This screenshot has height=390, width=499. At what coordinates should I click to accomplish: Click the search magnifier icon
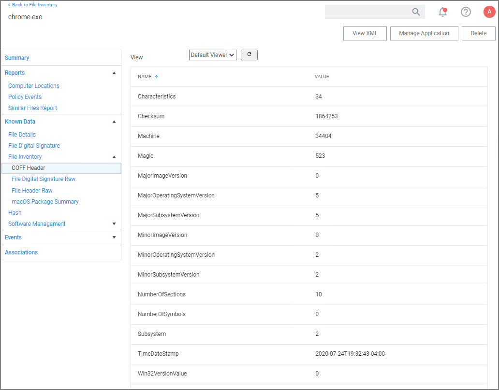coord(416,12)
